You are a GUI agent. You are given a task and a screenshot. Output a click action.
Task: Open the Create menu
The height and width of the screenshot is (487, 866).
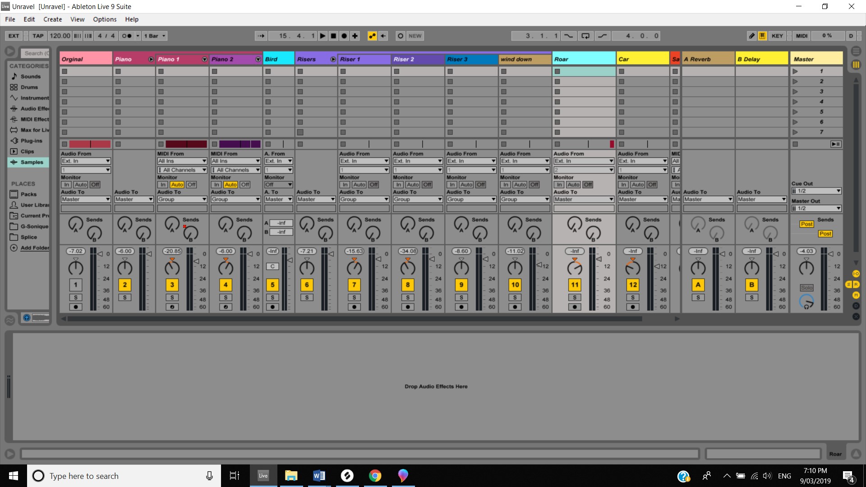point(52,19)
